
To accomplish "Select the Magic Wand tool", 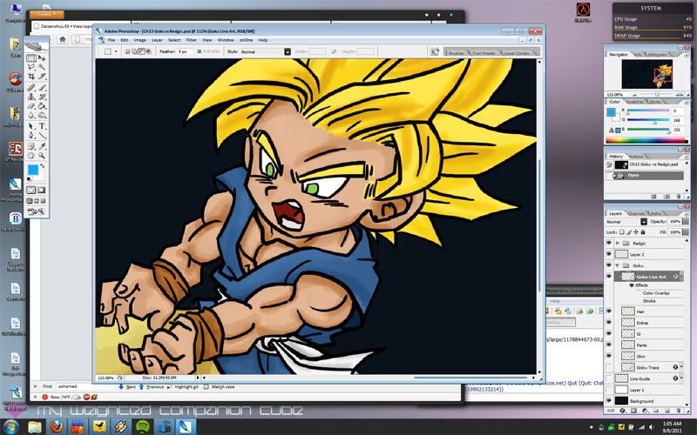I will tap(43, 68).
